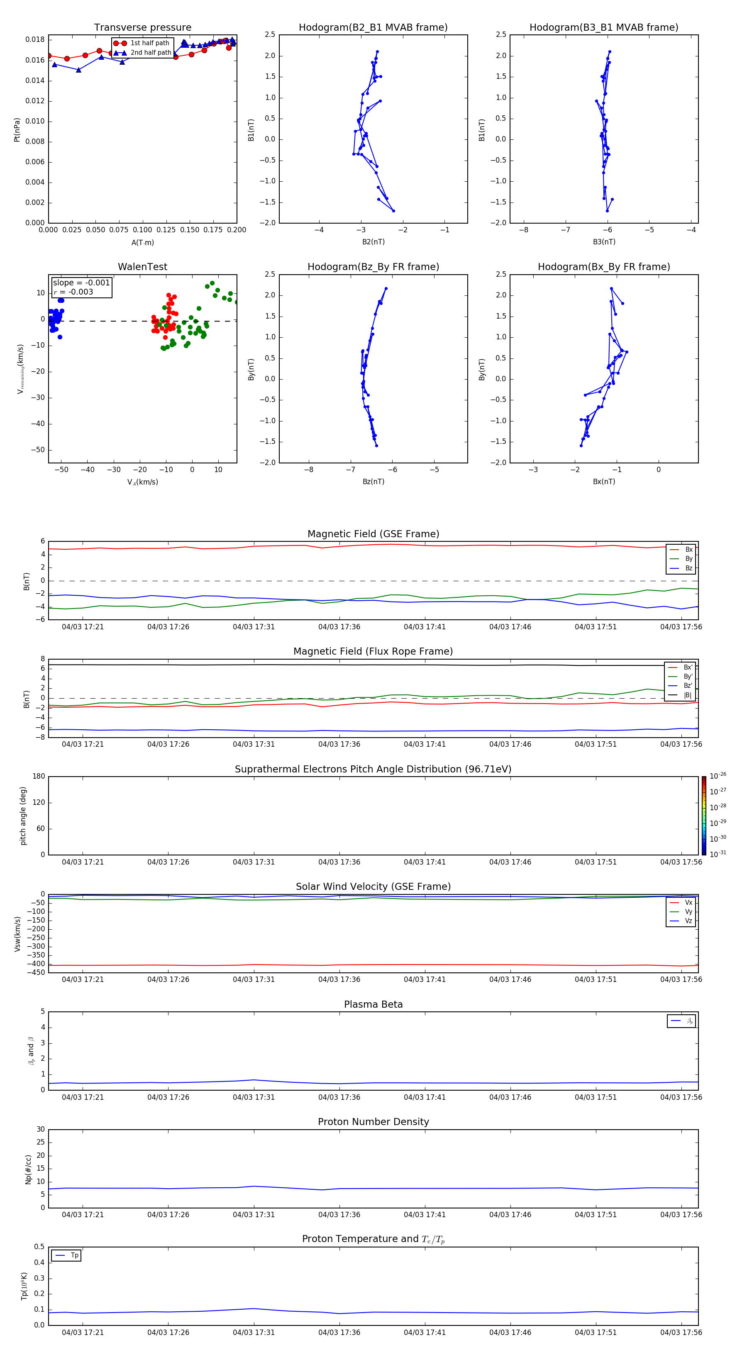Click the pitch angle colorbar

[703, 816]
